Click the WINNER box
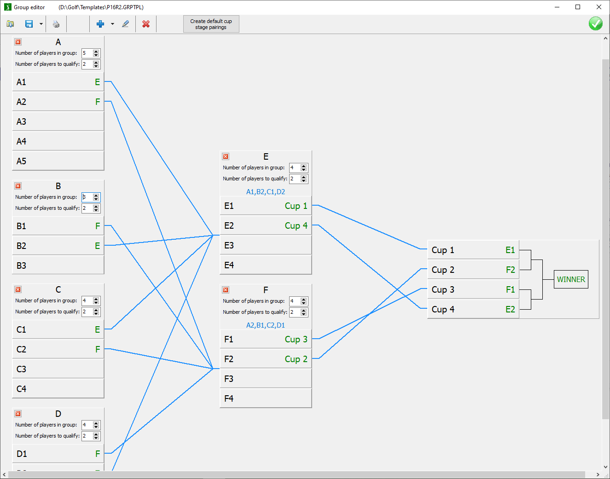The width and height of the screenshot is (610, 479). tap(571, 279)
